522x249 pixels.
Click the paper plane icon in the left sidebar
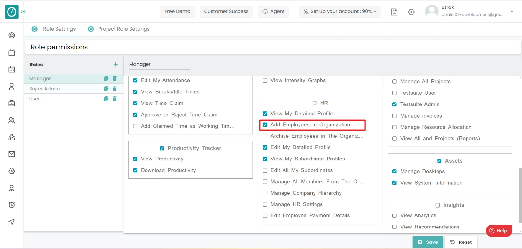(x=12, y=222)
